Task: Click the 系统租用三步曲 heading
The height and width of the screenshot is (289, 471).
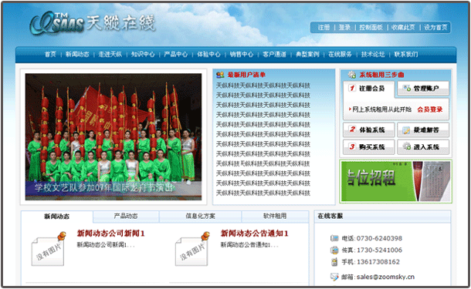Action: coord(381,75)
